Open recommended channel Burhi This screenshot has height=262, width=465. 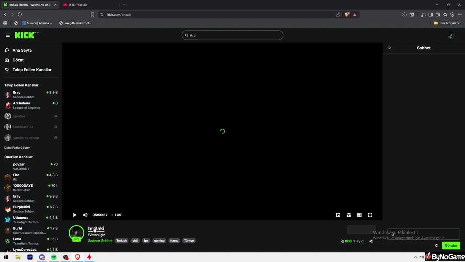31,230
